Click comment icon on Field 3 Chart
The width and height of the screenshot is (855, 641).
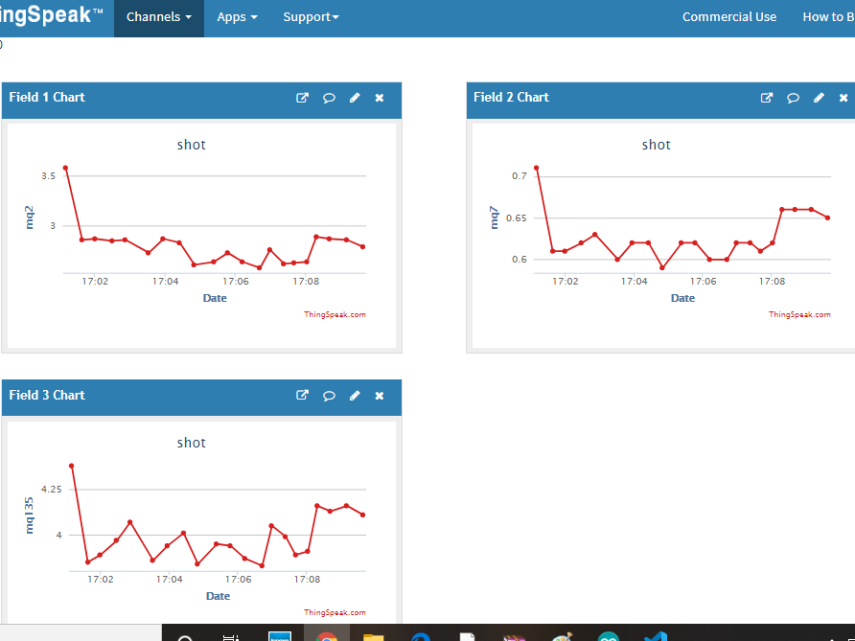tap(329, 396)
